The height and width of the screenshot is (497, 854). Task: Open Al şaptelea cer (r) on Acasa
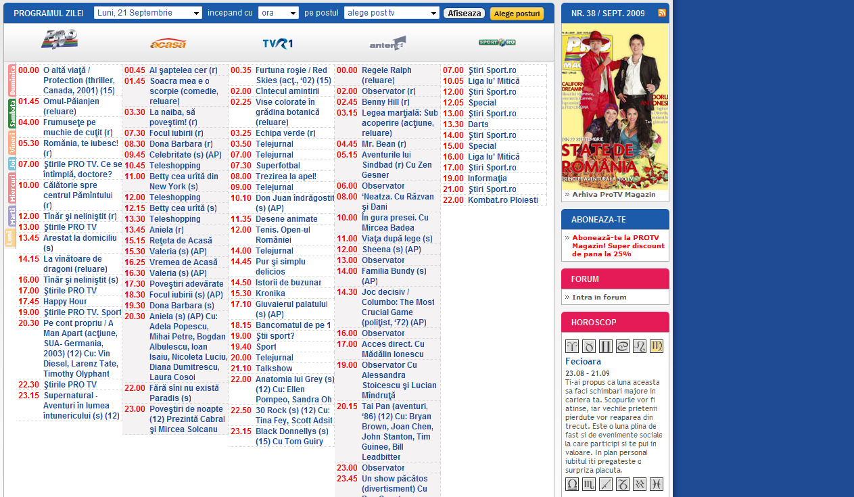(183, 70)
